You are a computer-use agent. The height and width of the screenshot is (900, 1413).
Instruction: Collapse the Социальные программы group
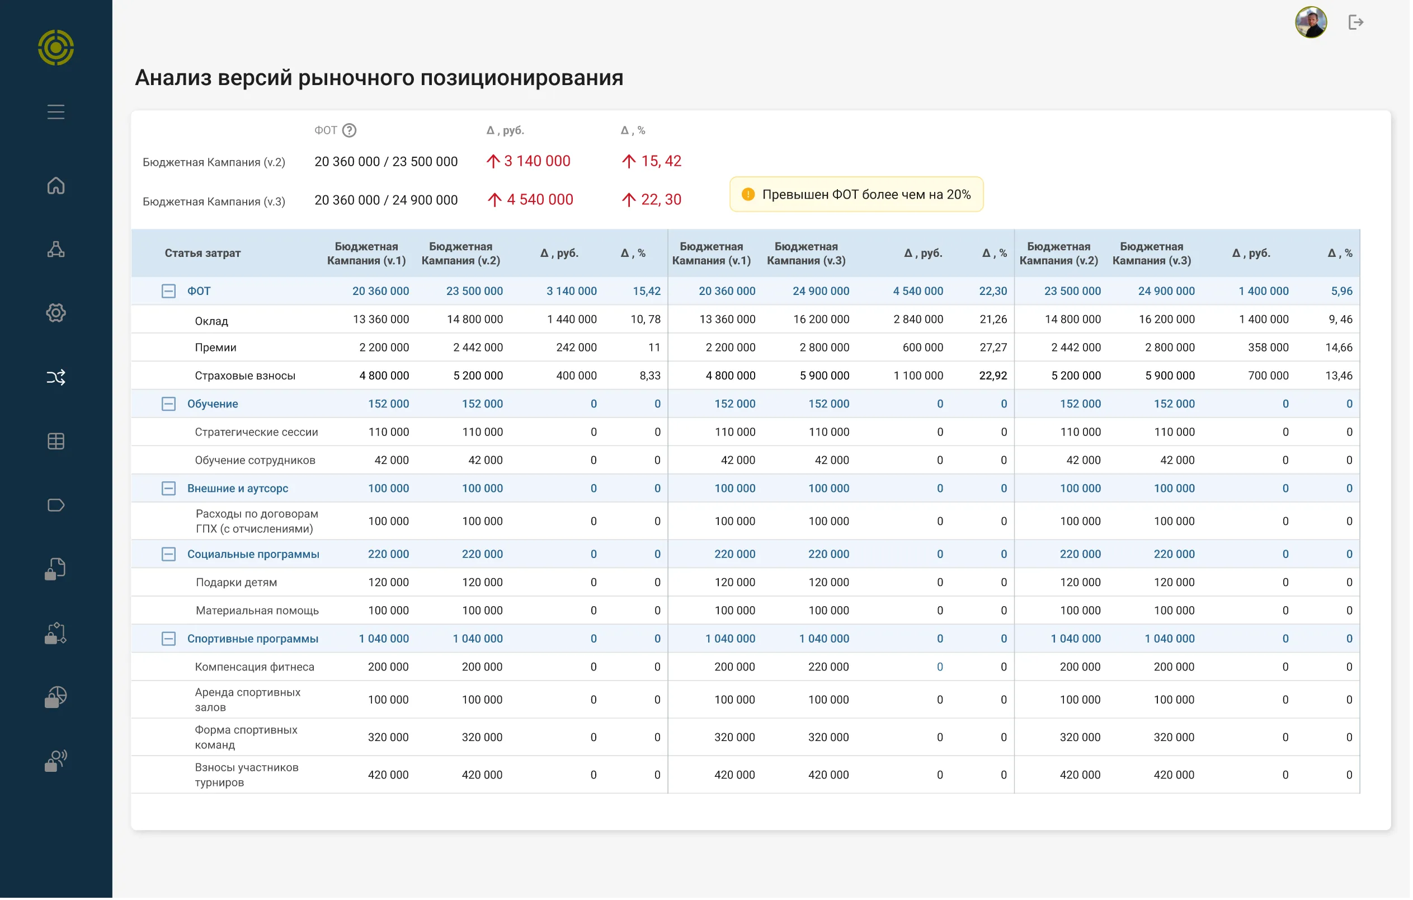(x=168, y=554)
